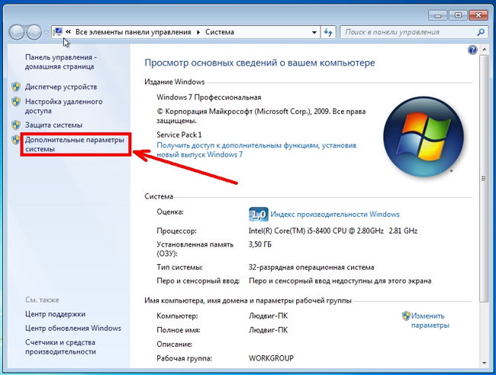Open 'Панель управления - домашняя страница' link
Image resolution: width=496 pixels, height=375 pixels.
point(61,62)
